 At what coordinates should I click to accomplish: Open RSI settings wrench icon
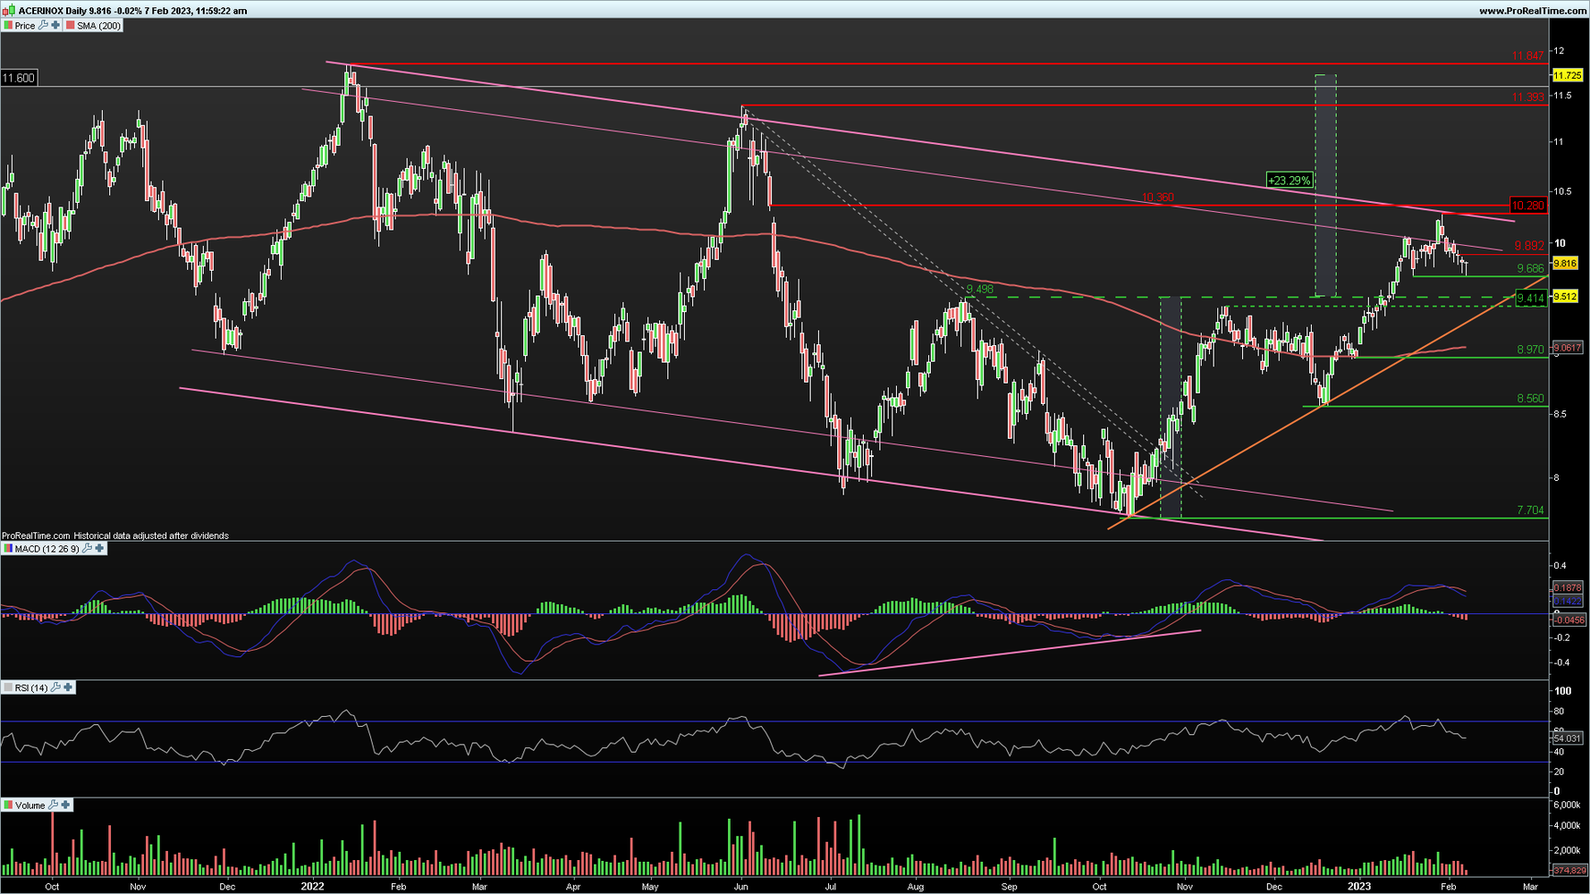(55, 687)
